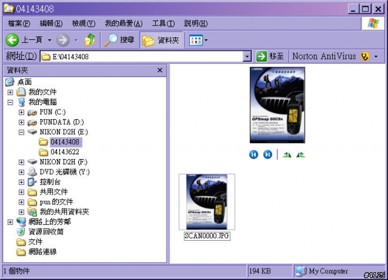Select pun 的文件 folder in tree

(x=56, y=202)
